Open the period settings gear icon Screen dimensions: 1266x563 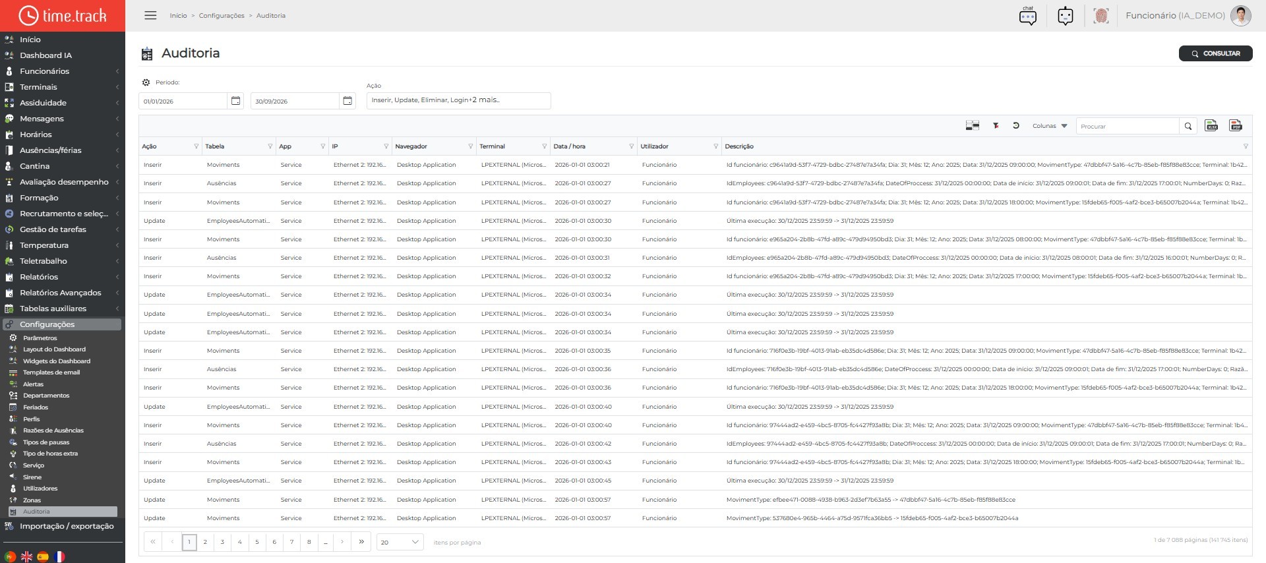146,82
